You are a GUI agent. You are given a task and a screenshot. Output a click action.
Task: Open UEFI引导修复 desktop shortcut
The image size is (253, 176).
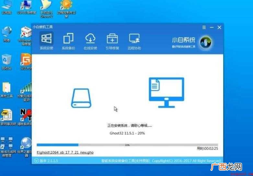coord(27,7)
